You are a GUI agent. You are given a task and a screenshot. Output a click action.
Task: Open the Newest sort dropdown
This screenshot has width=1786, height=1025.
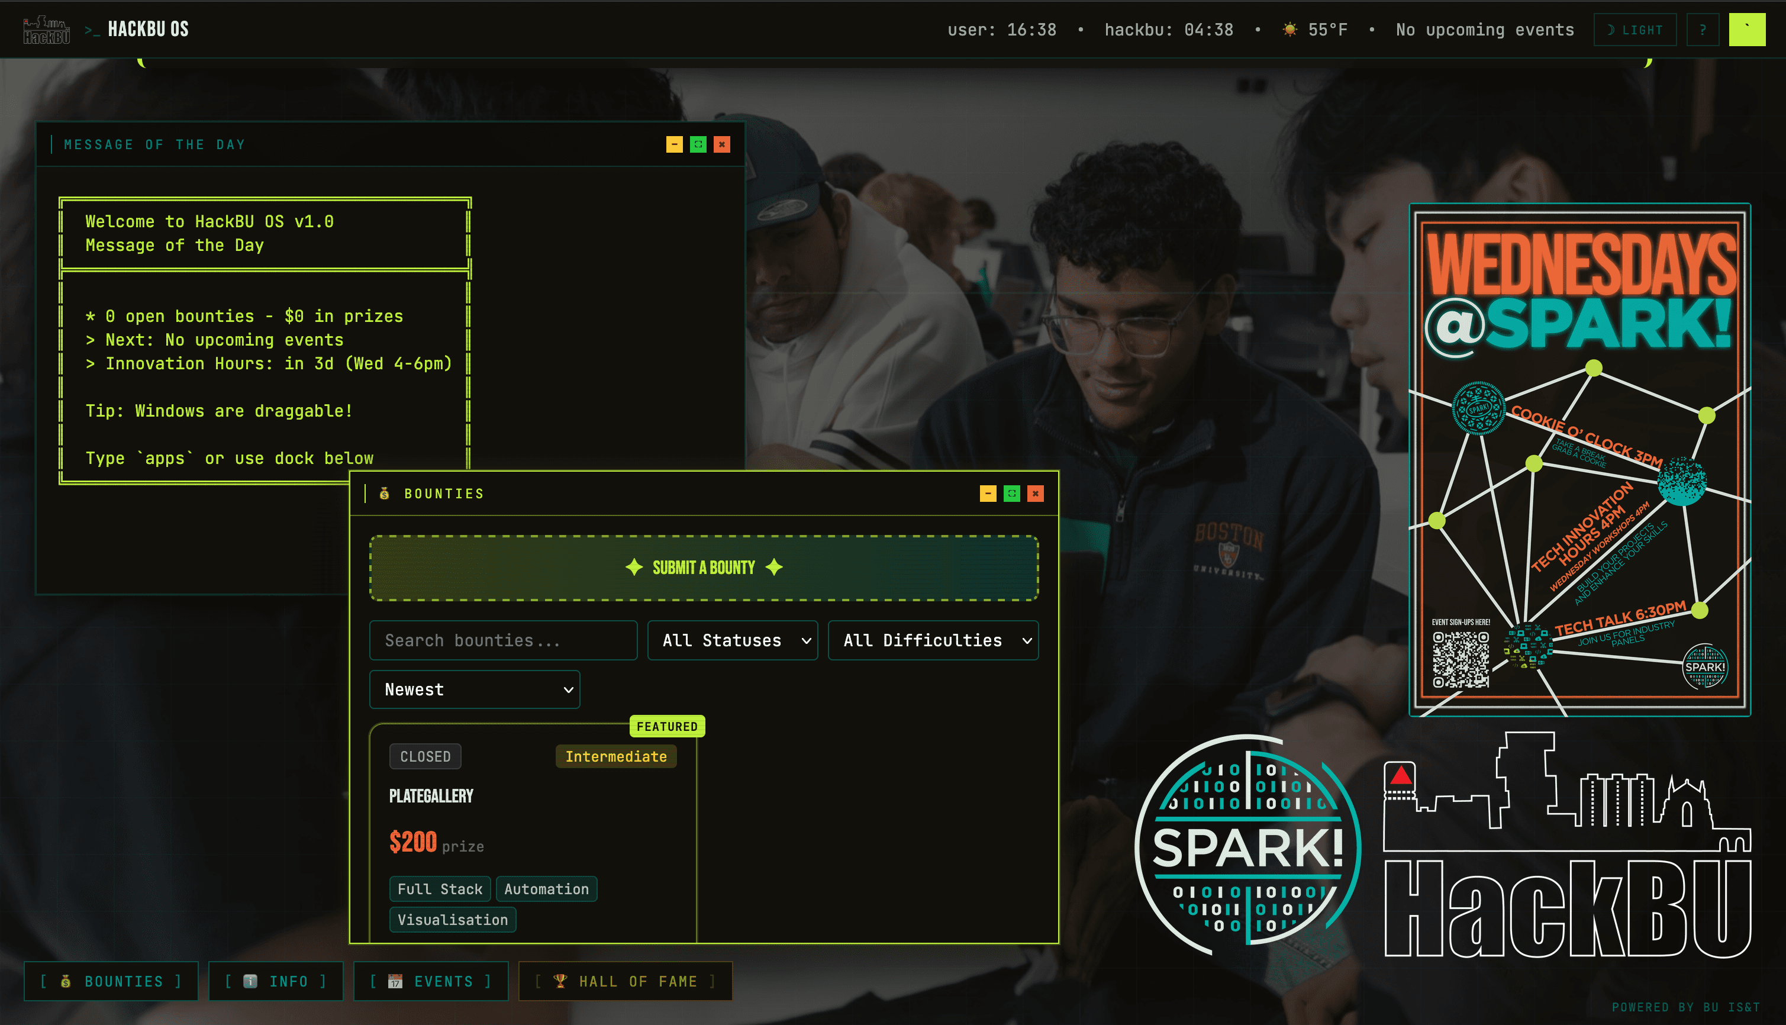tap(475, 689)
